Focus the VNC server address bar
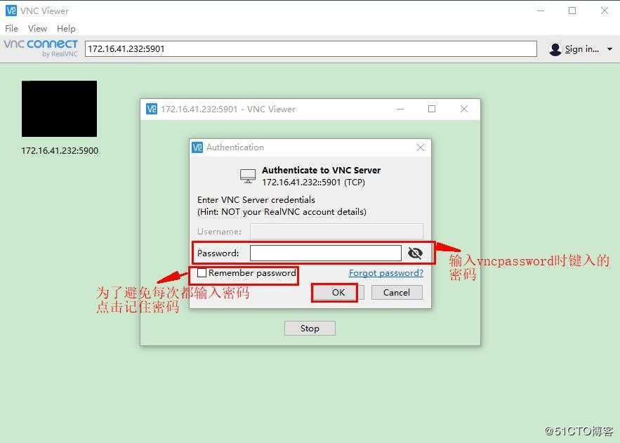Viewport: 620px width, 443px height. click(x=311, y=48)
